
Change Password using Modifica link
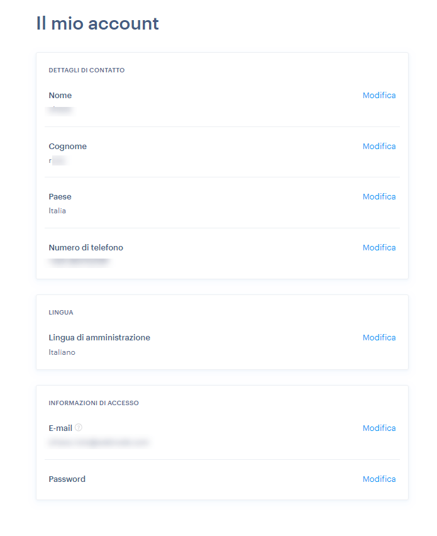click(379, 479)
